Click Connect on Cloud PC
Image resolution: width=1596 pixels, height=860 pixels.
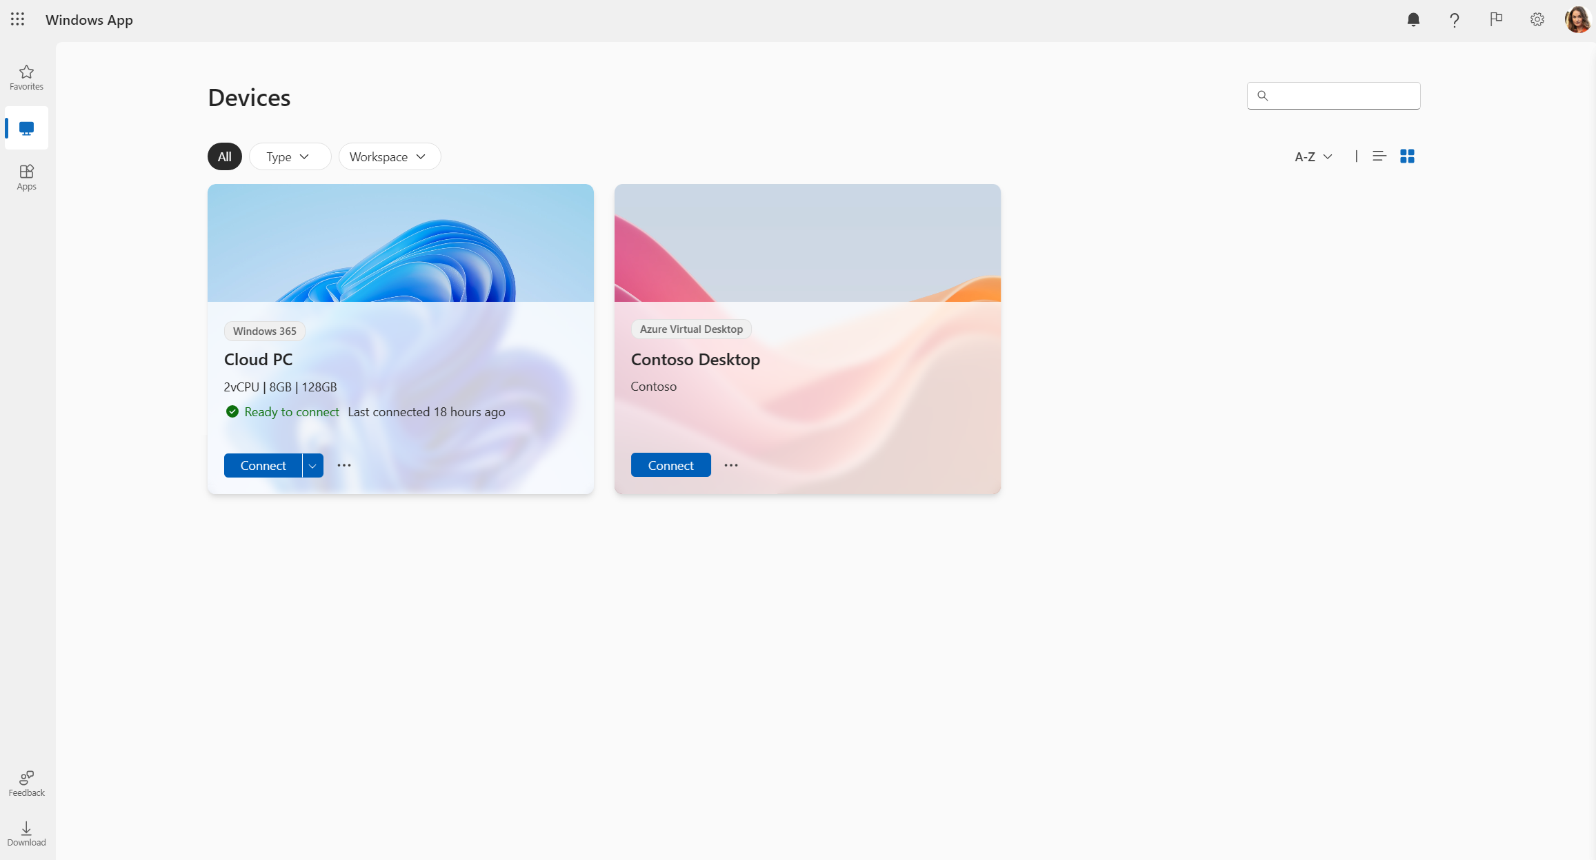point(263,465)
